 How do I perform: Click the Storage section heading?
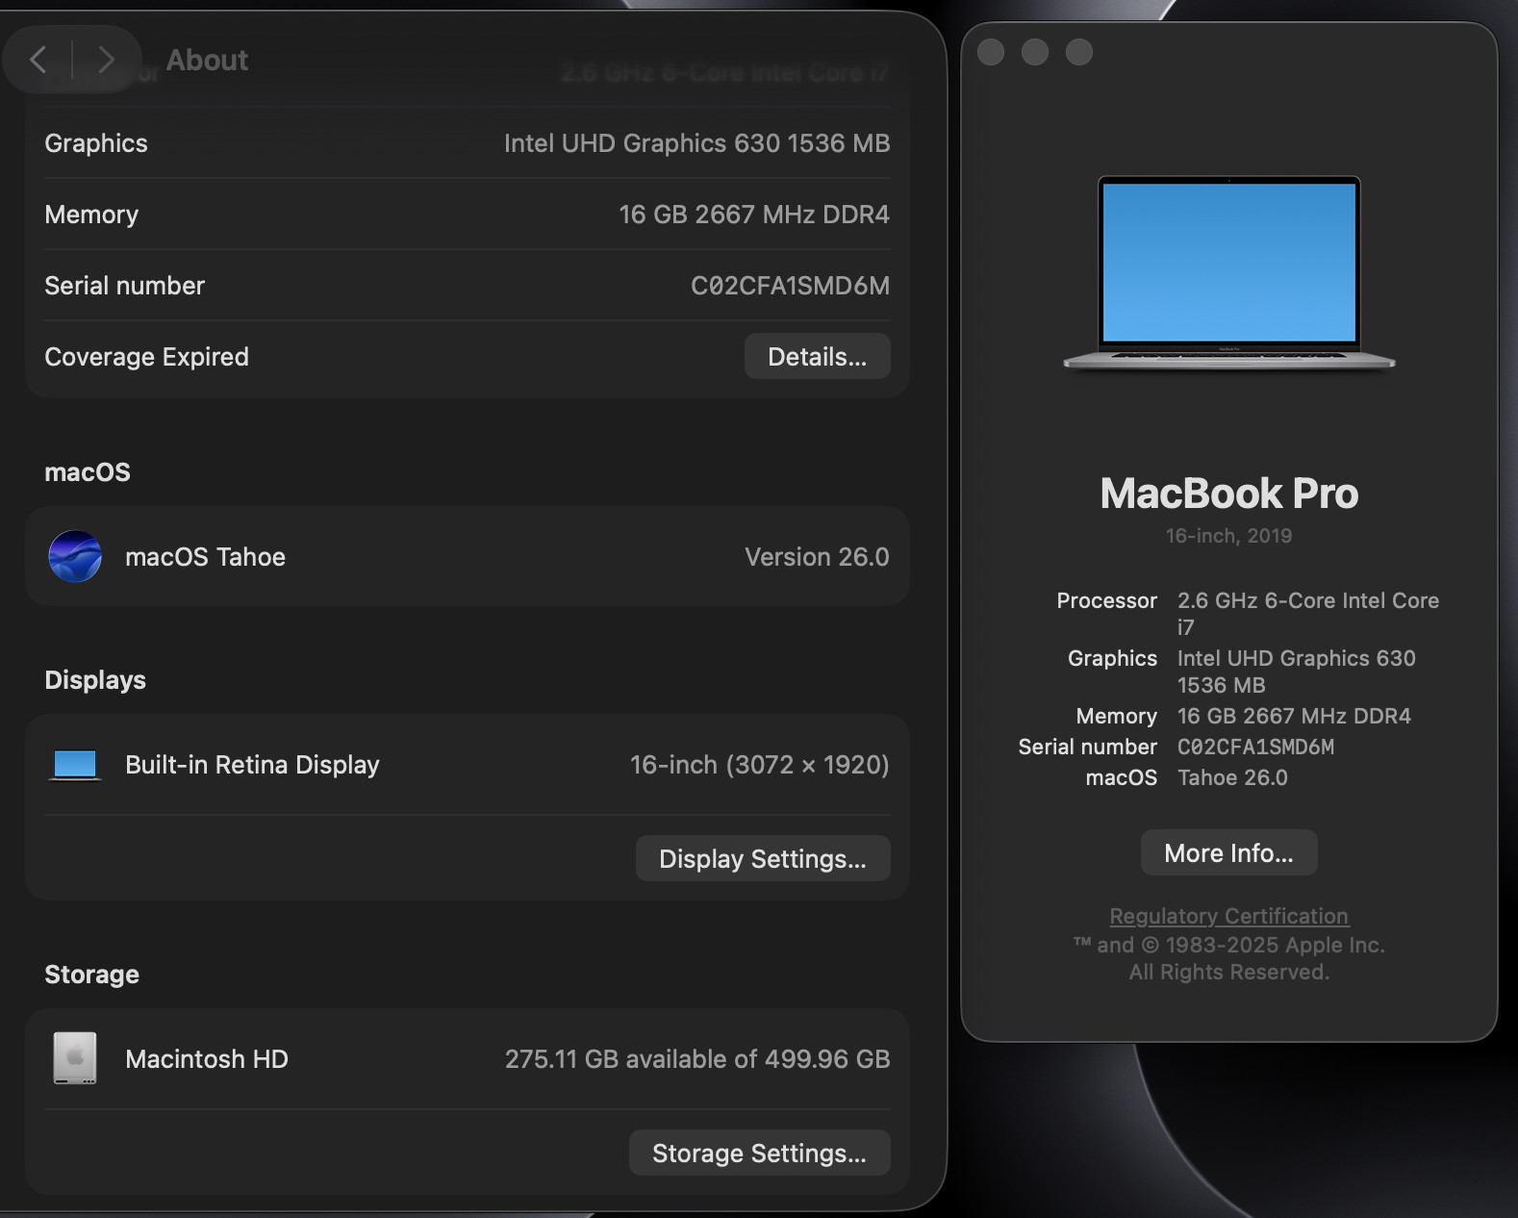[x=91, y=975]
